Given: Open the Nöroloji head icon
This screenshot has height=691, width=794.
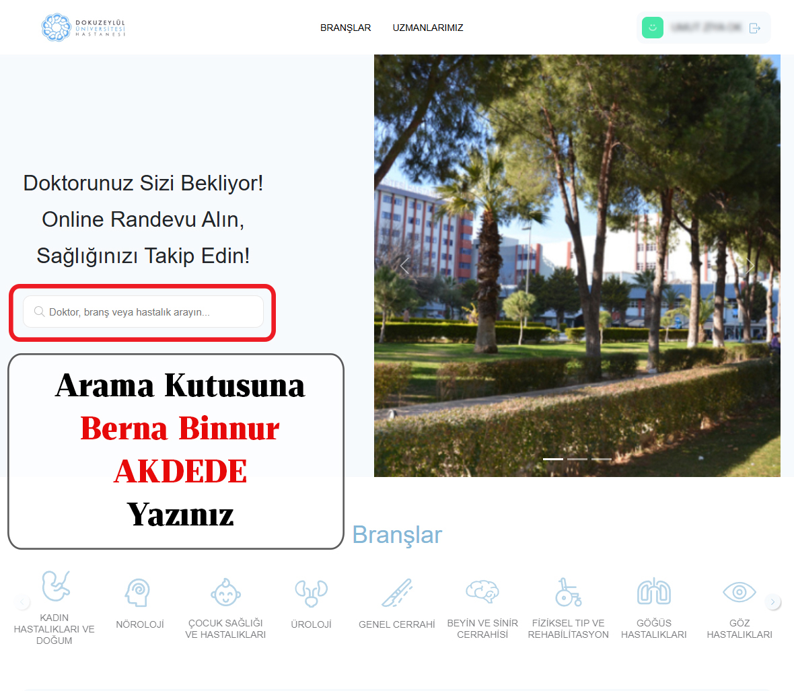Looking at the screenshot, I should (138, 592).
